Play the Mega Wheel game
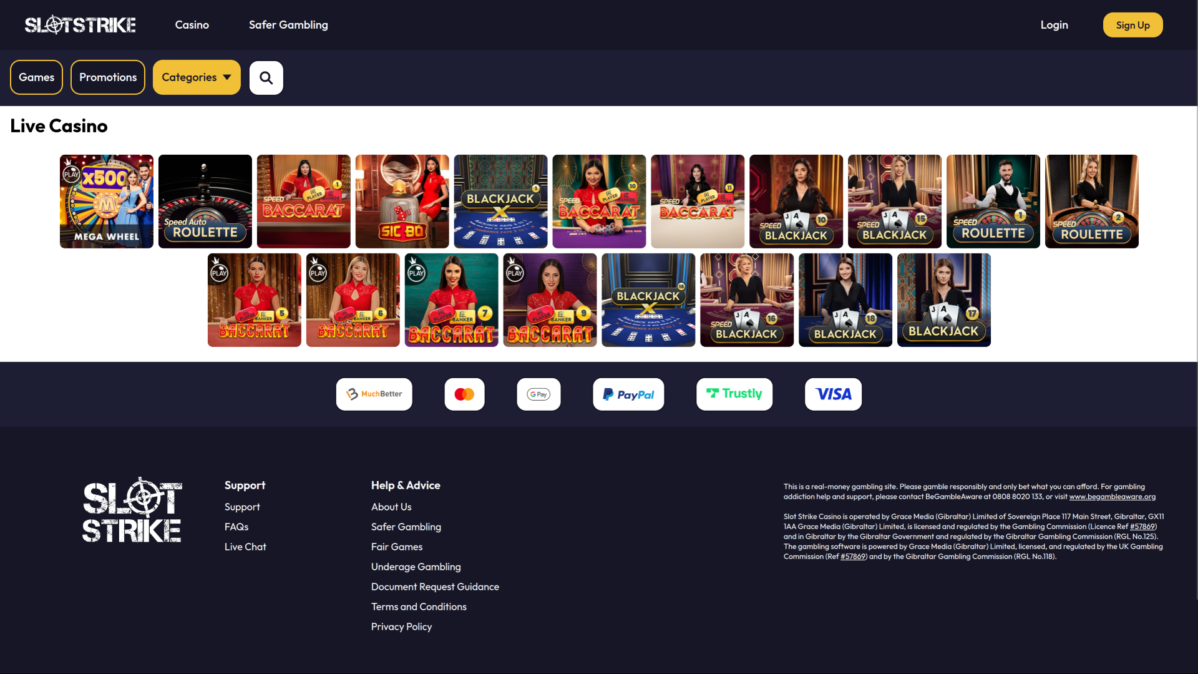 pyautogui.click(x=106, y=201)
